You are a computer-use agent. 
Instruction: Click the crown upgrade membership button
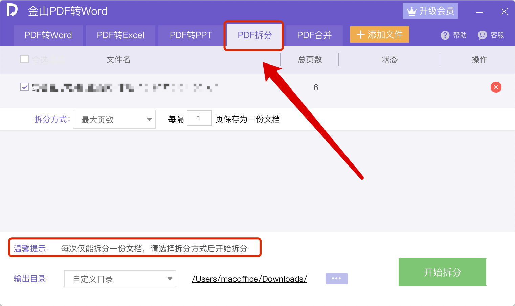point(430,11)
